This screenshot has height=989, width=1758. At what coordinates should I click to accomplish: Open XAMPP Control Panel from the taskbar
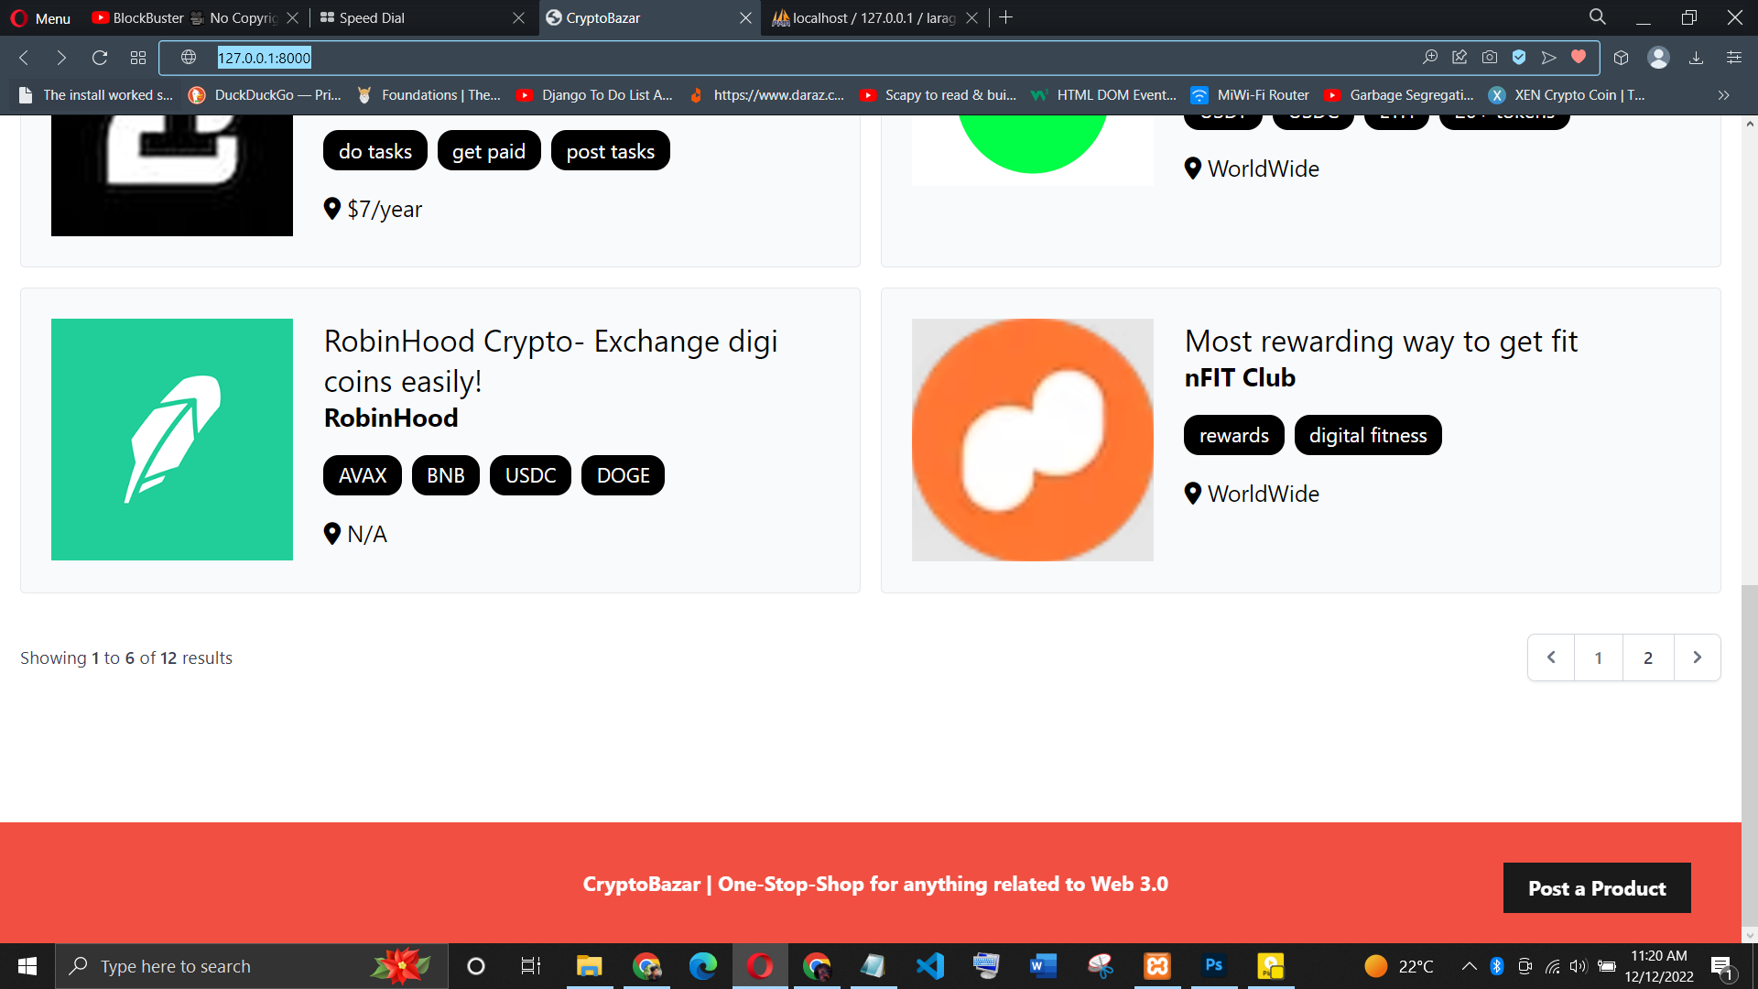click(1156, 965)
